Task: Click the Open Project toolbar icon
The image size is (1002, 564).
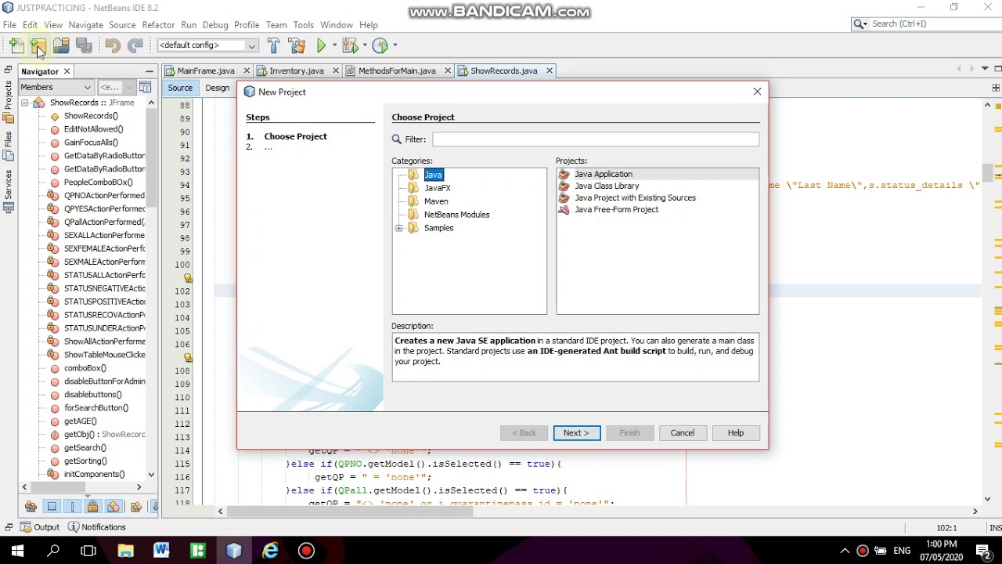Action: coord(61,46)
